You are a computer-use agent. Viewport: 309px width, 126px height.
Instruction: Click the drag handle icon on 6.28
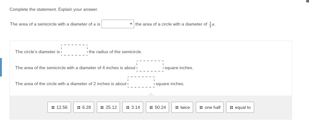79,108
